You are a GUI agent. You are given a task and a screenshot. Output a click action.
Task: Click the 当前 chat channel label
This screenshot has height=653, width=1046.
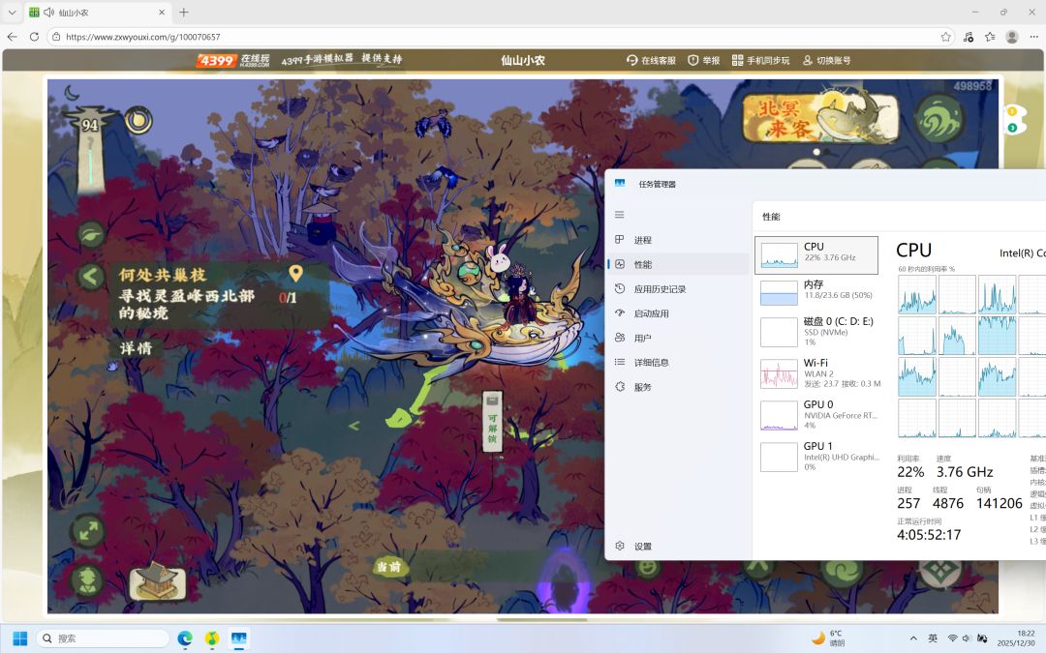pyautogui.click(x=389, y=566)
